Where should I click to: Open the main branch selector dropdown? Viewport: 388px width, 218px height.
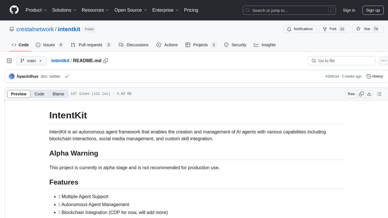coord(31,61)
